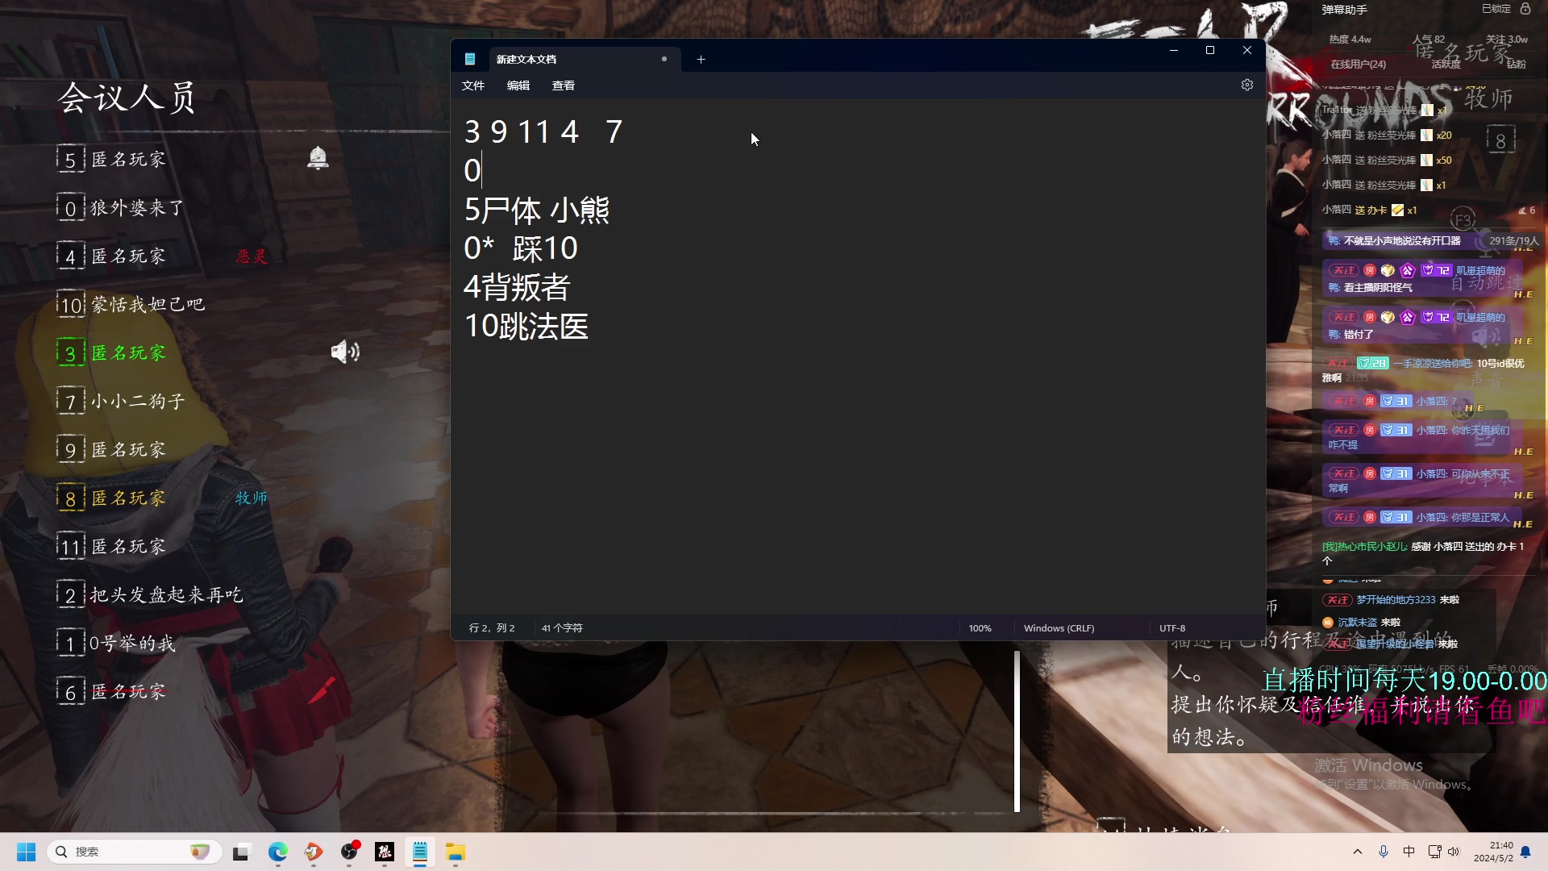
Task: Switch to 在线用户(24) tab
Action: [1358, 64]
